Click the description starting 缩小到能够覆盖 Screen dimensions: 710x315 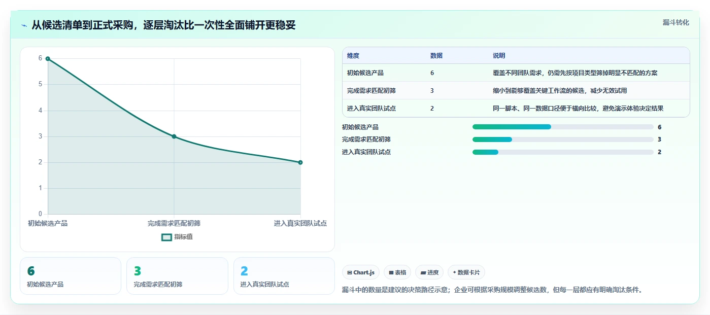point(560,91)
